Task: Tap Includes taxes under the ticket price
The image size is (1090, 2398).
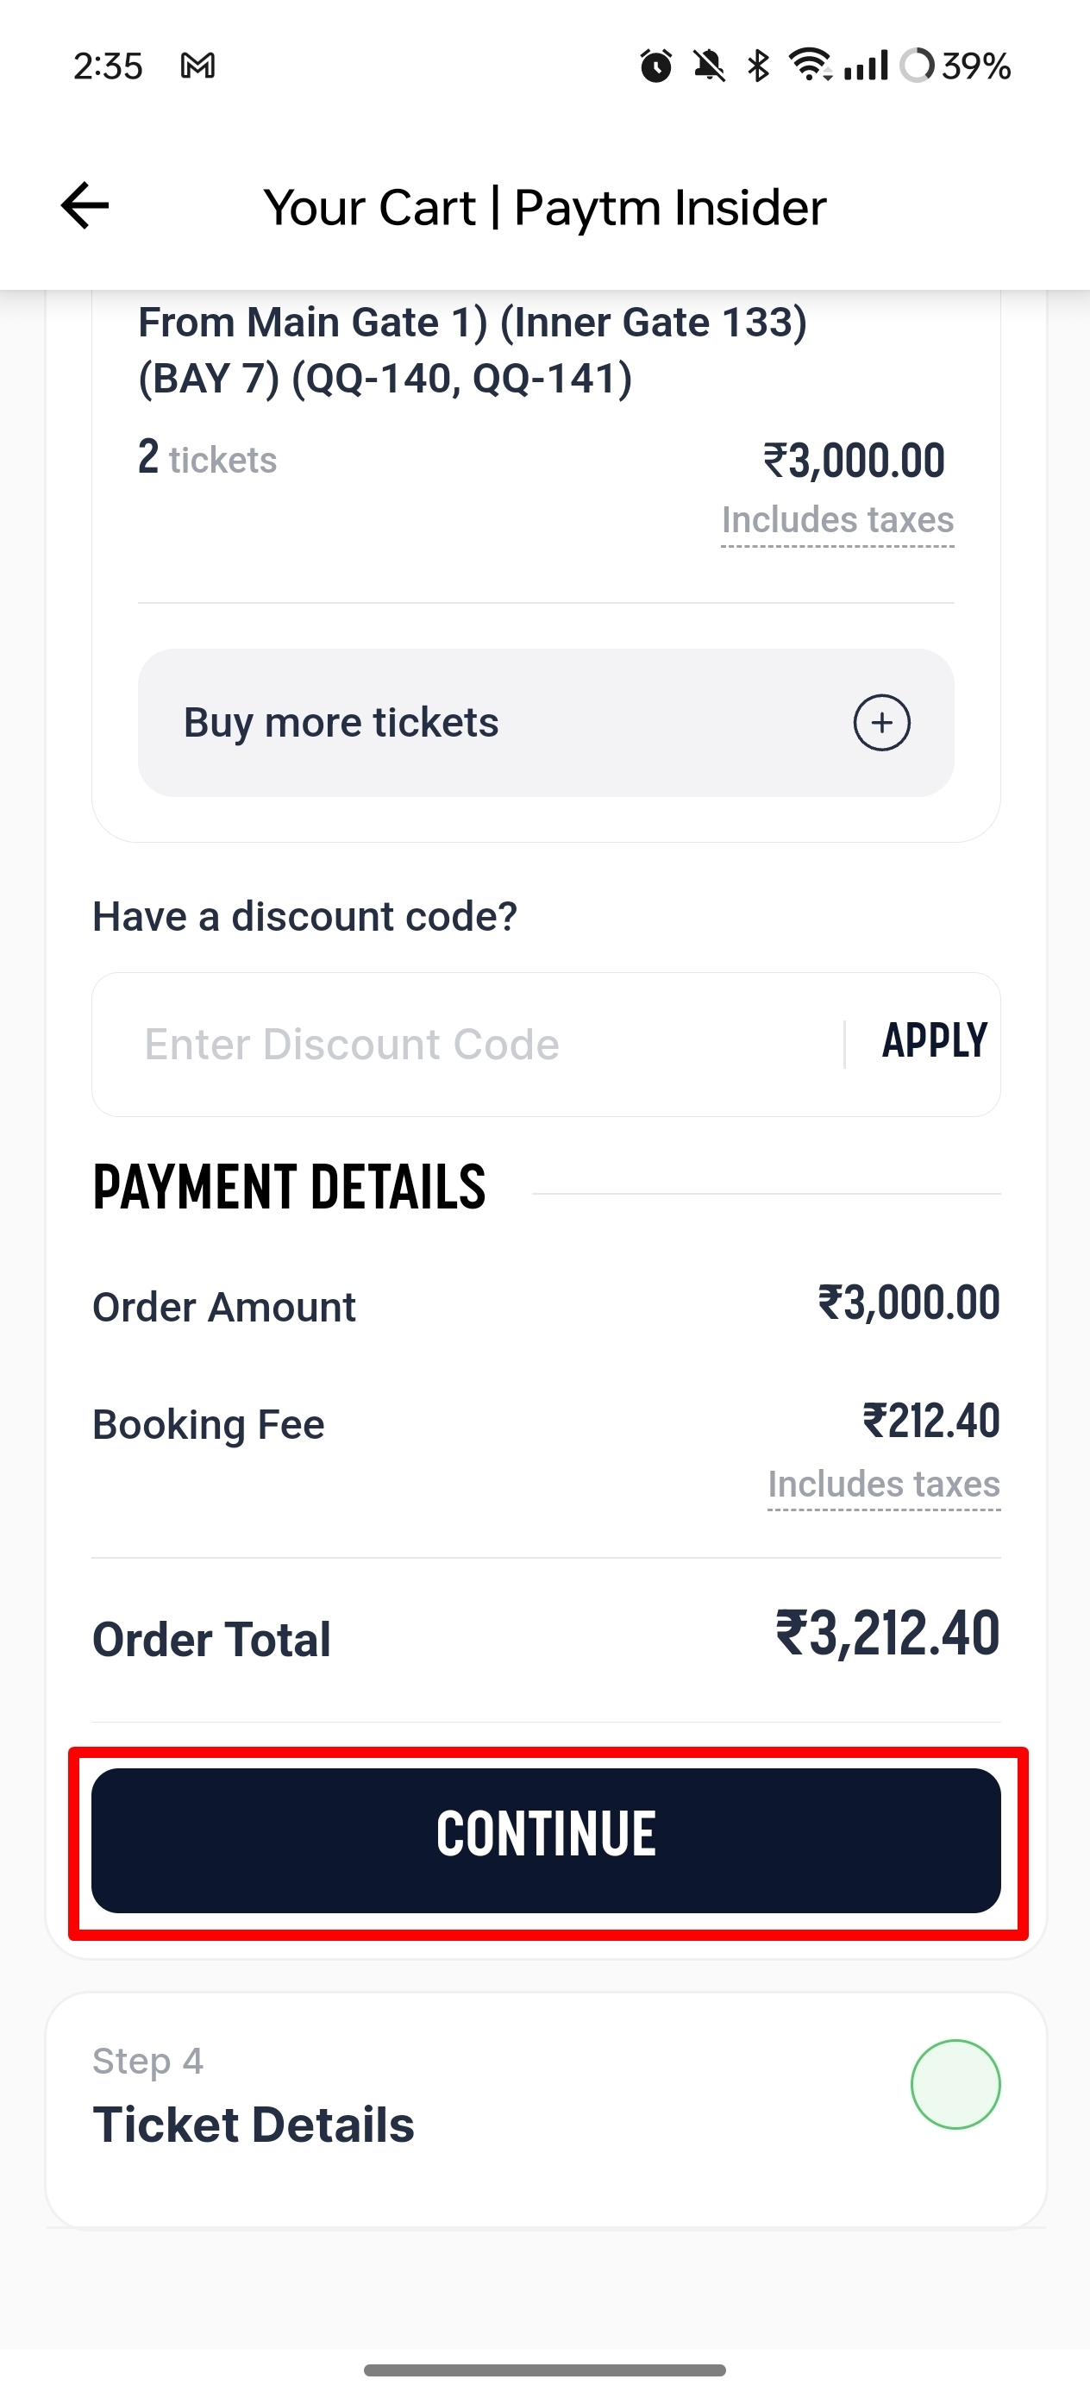Action: 836,519
